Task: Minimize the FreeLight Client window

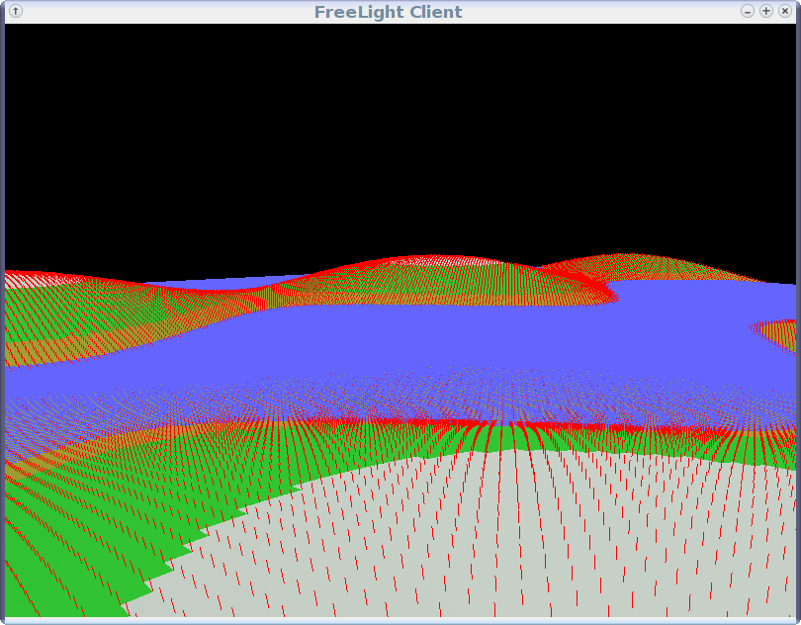Action: pos(748,11)
